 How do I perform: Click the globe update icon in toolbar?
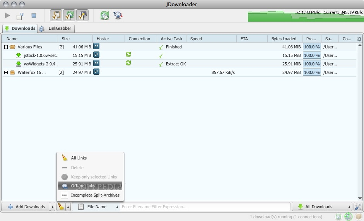(x=118, y=15)
